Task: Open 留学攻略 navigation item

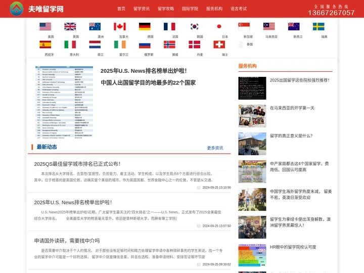Action: (x=166, y=9)
